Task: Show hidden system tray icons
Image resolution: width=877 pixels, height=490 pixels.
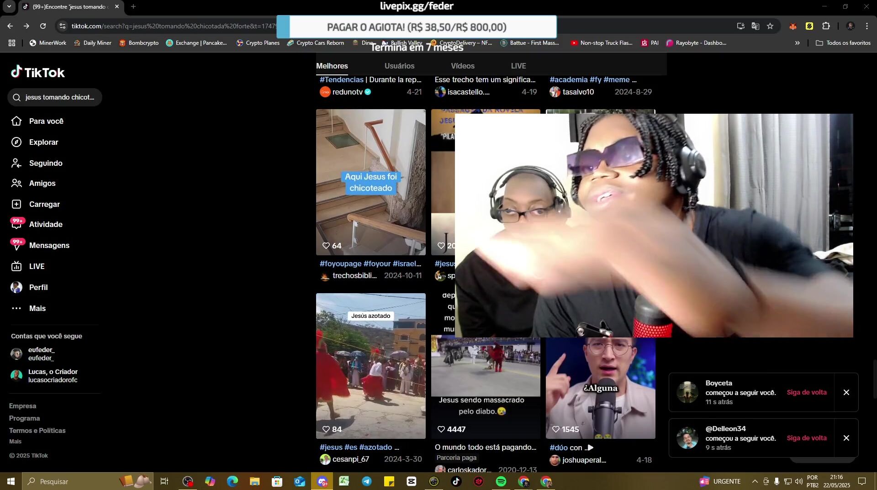Action: click(x=755, y=481)
